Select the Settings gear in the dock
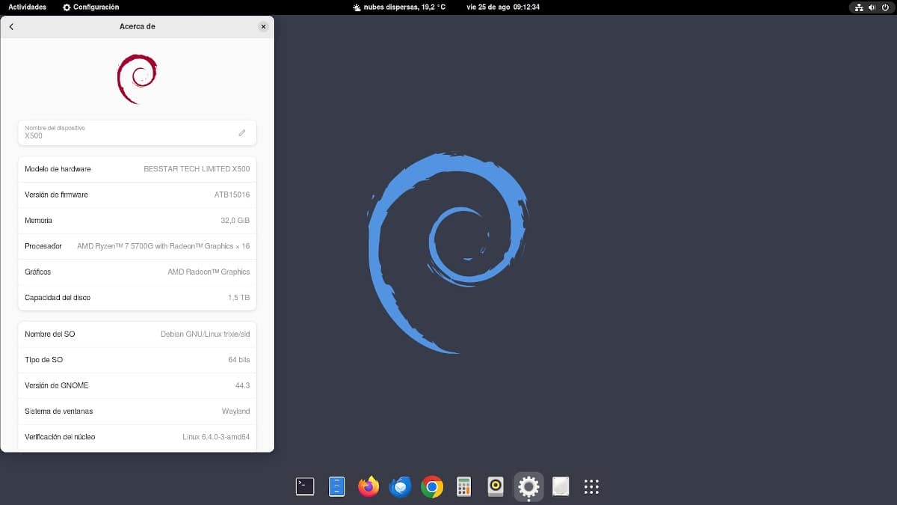The height and width of the screenshot is (505, 897). point(528,487)
